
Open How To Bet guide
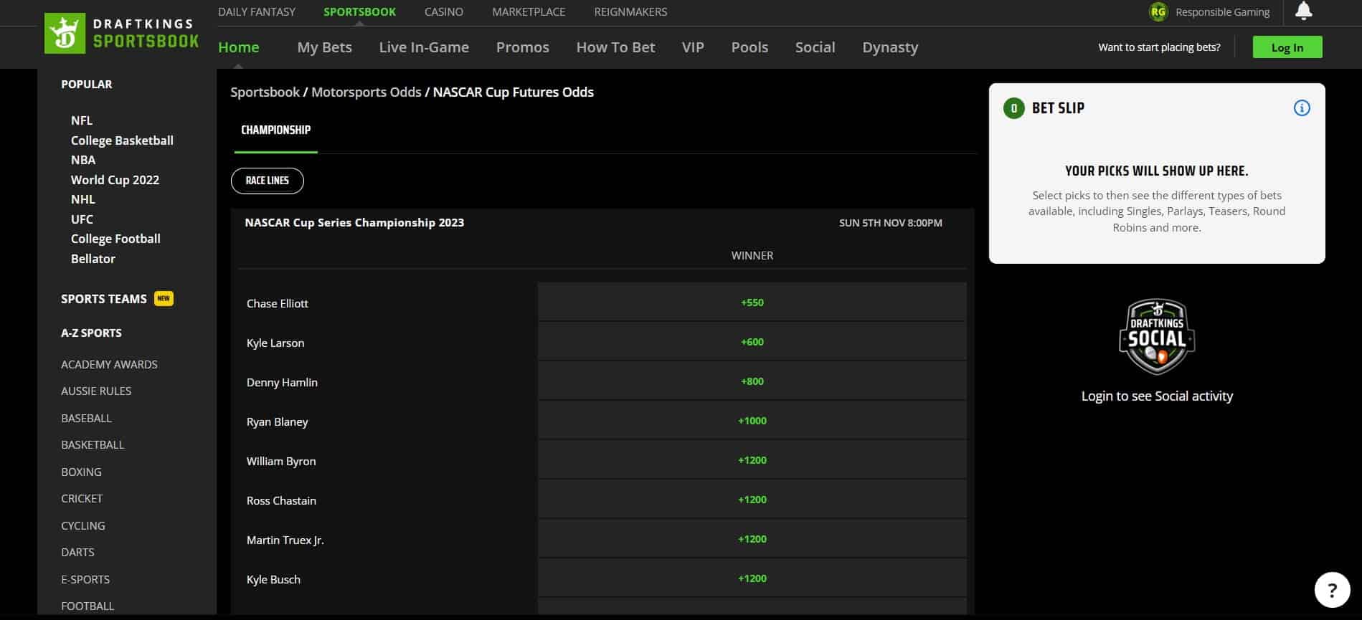[615, 47]
